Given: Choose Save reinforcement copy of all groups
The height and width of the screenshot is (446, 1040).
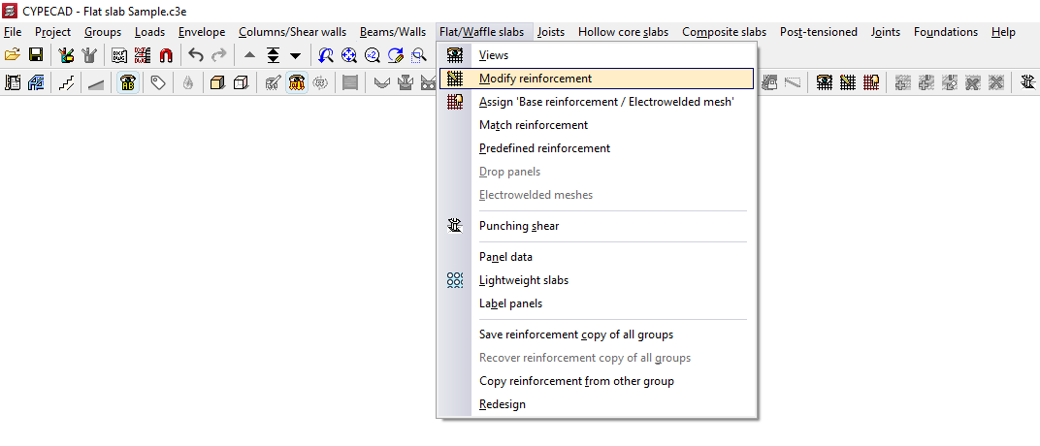Looking at the screenshot, I should point(596,334).
